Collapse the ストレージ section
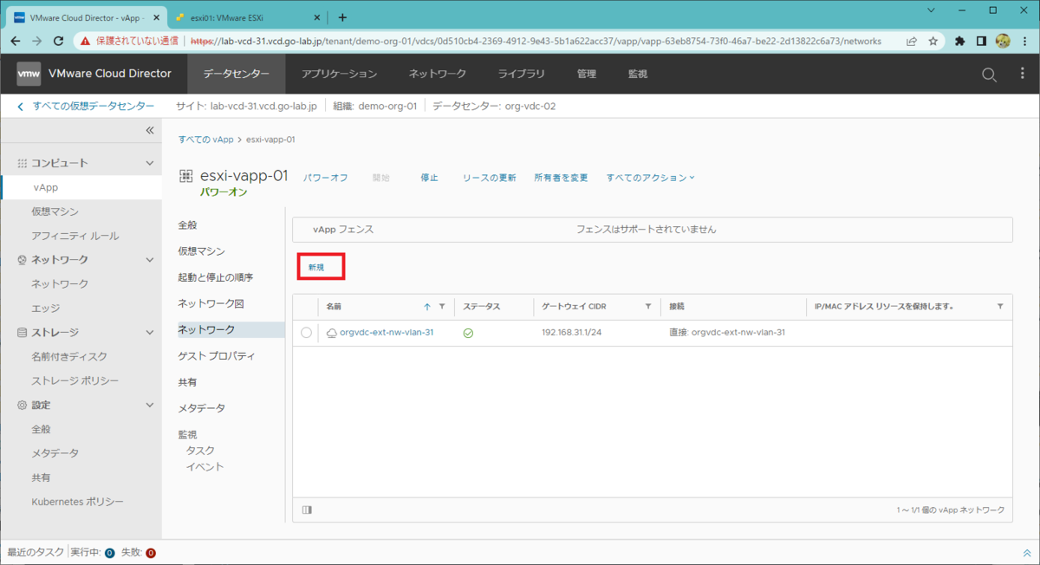 pyautogui.click(x=149, y=333)
